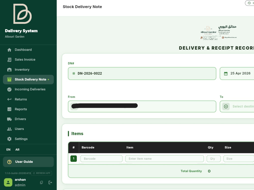Screen dimensions: 254x190
Task: Click the Items section heading
Action: tap(77, 134)
